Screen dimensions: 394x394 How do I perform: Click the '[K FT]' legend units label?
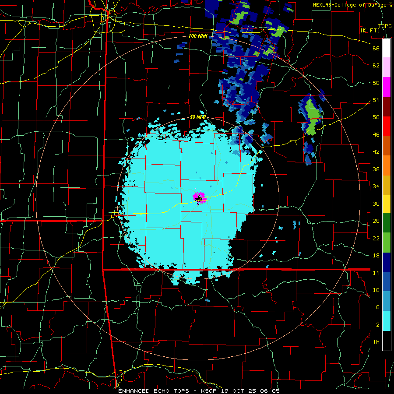point(370,31)
